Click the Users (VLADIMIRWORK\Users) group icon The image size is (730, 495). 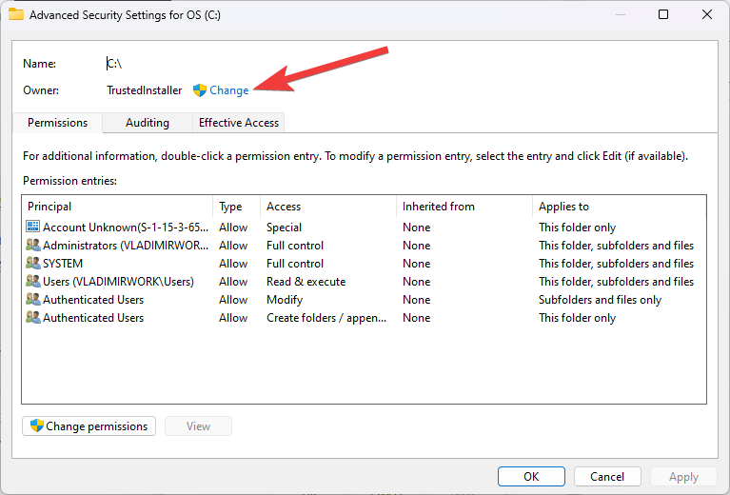[x=33, y=282]
